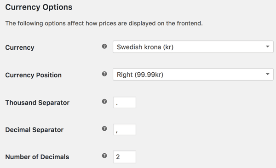This screenshot has height=168, width=276.
Task: Focus the Thousand Separator input field
Action: (125, 102)
